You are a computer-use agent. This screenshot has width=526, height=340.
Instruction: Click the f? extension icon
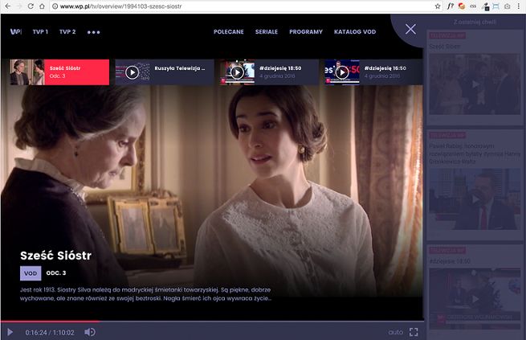tap(450, 6)
